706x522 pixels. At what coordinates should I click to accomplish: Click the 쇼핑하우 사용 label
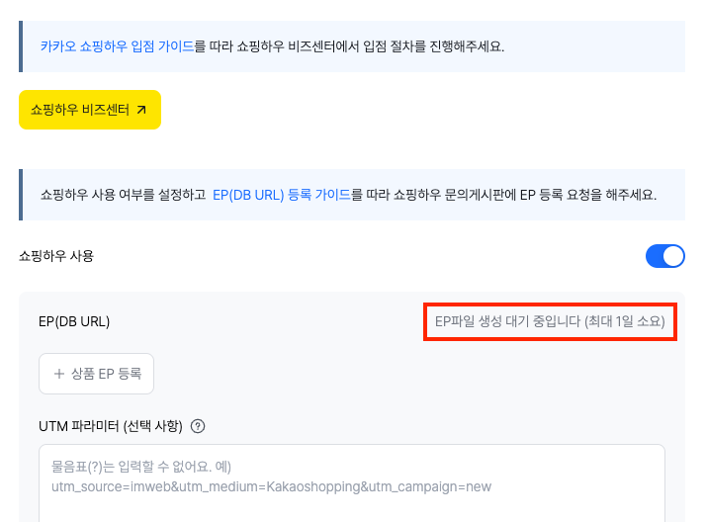pyautogui.click(x=56, y=256)
